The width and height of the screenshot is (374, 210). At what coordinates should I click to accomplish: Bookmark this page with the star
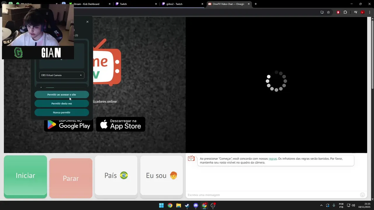[x=328, y=12]
